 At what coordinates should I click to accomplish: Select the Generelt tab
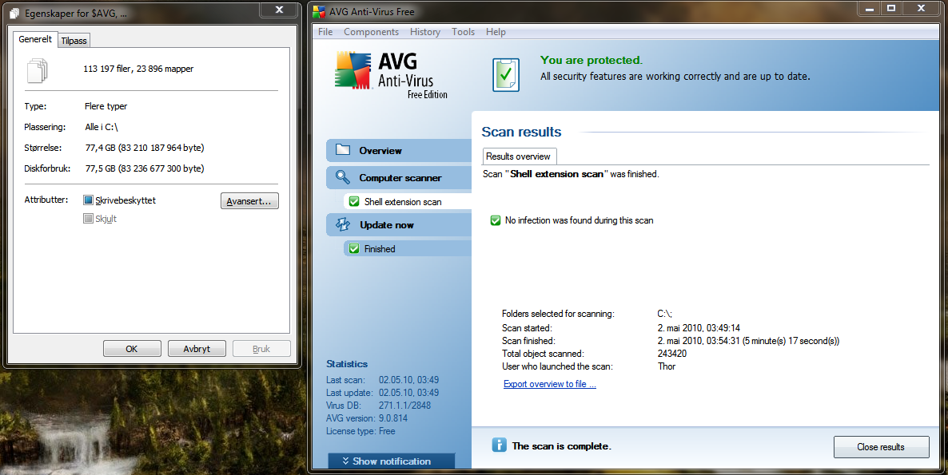click(x=35, y=38)
